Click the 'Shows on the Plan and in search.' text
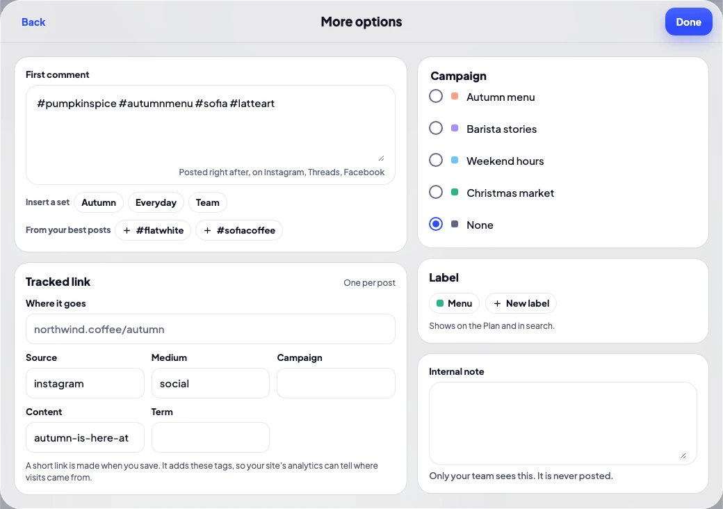The width and height of the screenshot is (723, 509). pyautogui.click(x=492, y=325)
